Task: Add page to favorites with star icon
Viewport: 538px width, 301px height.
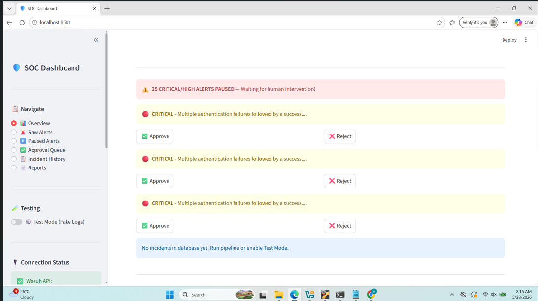Action: tap(439, 23)
